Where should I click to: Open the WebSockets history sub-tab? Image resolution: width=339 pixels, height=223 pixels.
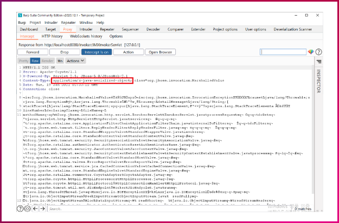(86, 36)
